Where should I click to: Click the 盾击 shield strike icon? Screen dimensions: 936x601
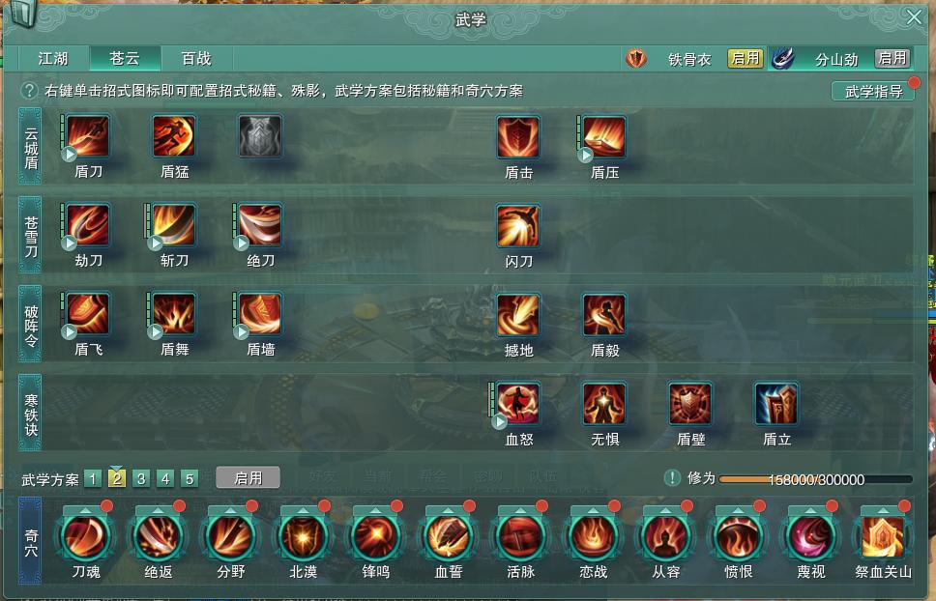(518, 137)
